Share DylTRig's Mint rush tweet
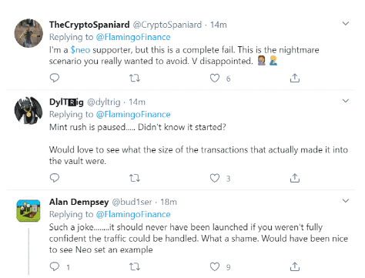 295,178
